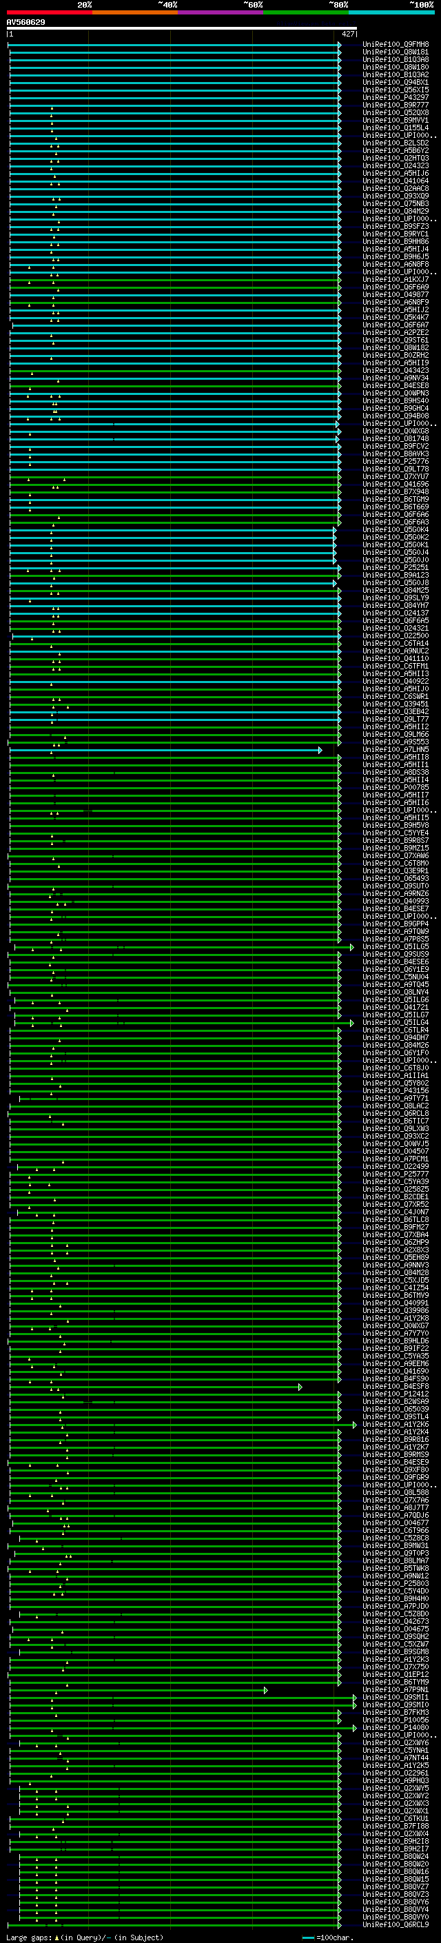Image resolution: width=441 pixels, height=1943 pixels.
Task: Open the UniRef100_A7LHN5 hit link
Action: (395, 750)
